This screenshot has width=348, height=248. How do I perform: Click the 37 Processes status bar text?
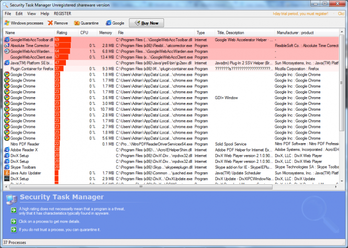15,242
